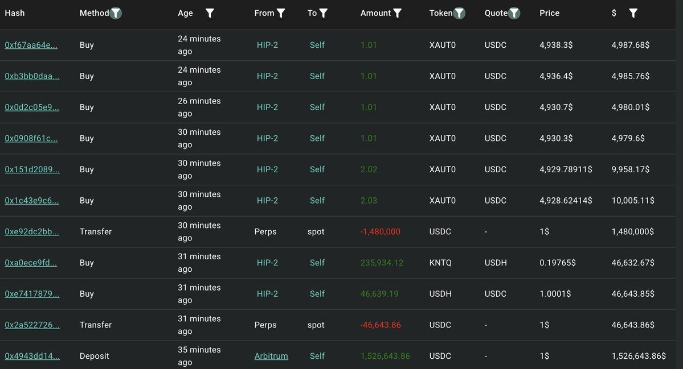The image size is (683, 369).
Task: Open transaction hash 0x2a522726
Action: tap(31, 325)
